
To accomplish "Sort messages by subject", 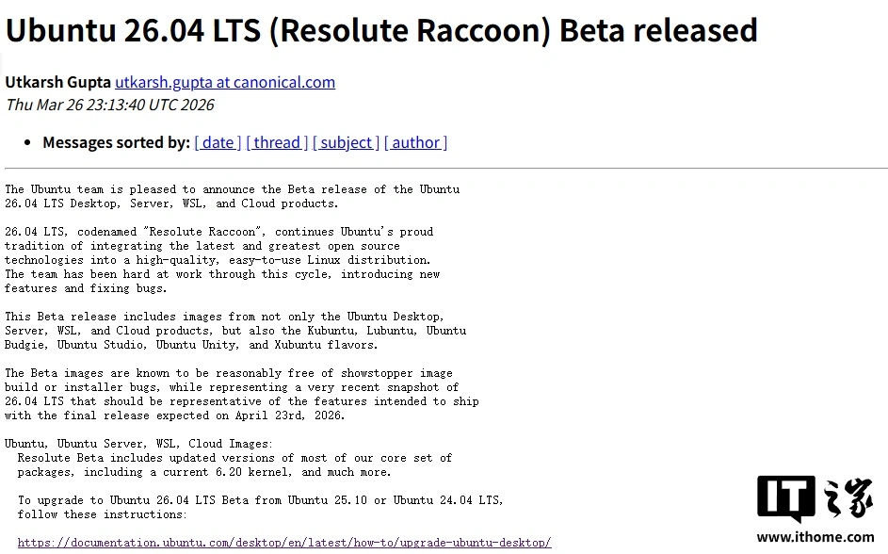I will pyautogui.click(x=346, y=142).
